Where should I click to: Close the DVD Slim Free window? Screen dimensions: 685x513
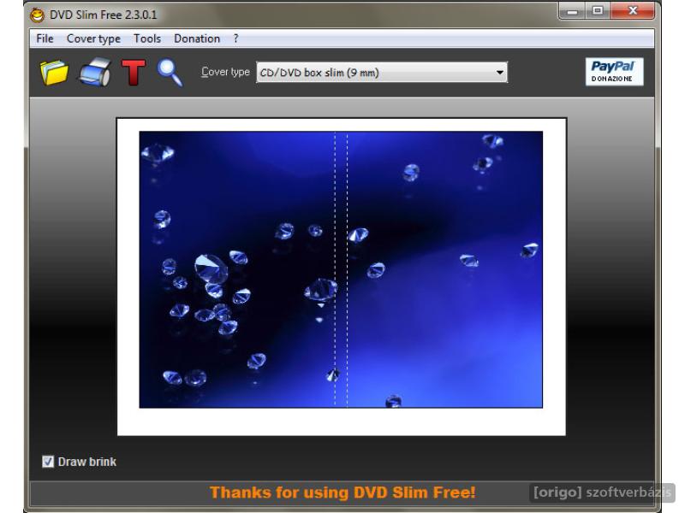[x=633, y=10]
